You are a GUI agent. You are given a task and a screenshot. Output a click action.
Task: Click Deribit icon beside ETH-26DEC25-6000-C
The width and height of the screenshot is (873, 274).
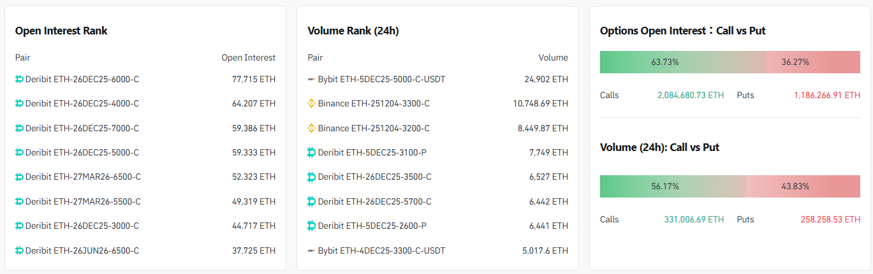pos(19,80)
